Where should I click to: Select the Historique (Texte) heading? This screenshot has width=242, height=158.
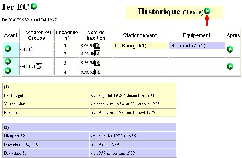170,12
